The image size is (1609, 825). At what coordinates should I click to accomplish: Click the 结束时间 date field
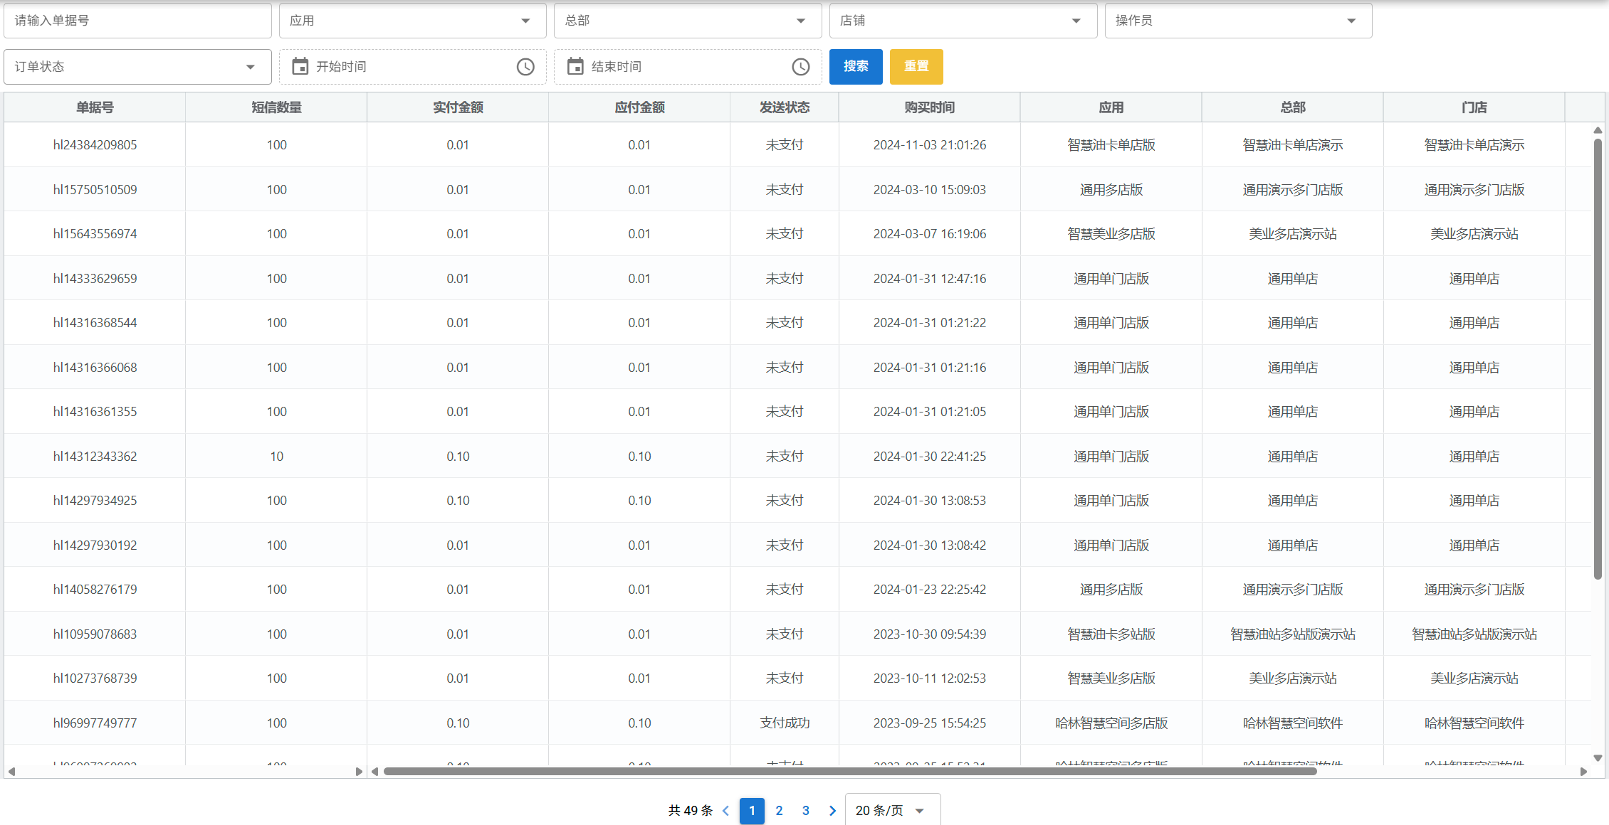coord(688,67)
